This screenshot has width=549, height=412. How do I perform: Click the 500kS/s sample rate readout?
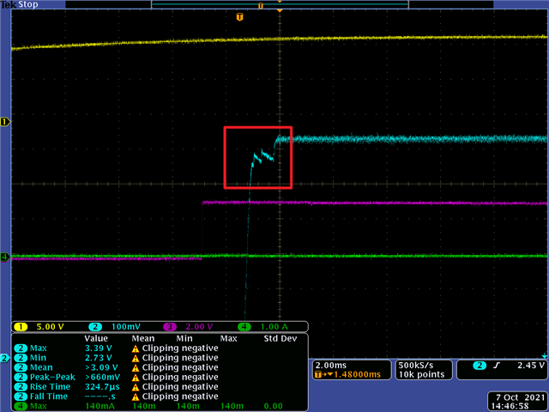416,366
